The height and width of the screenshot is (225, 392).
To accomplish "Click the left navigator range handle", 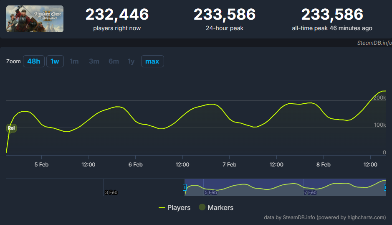I will click(185, 187).
